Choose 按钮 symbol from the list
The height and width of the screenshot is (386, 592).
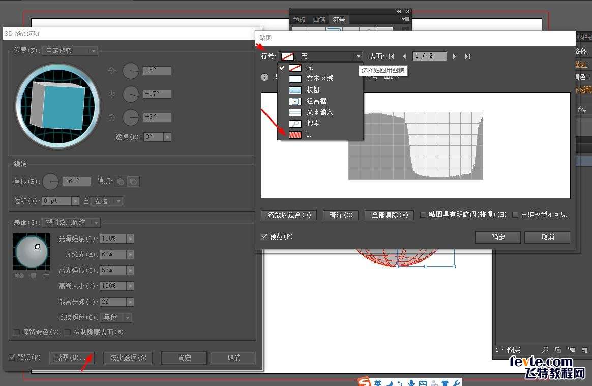coord(320,90)
